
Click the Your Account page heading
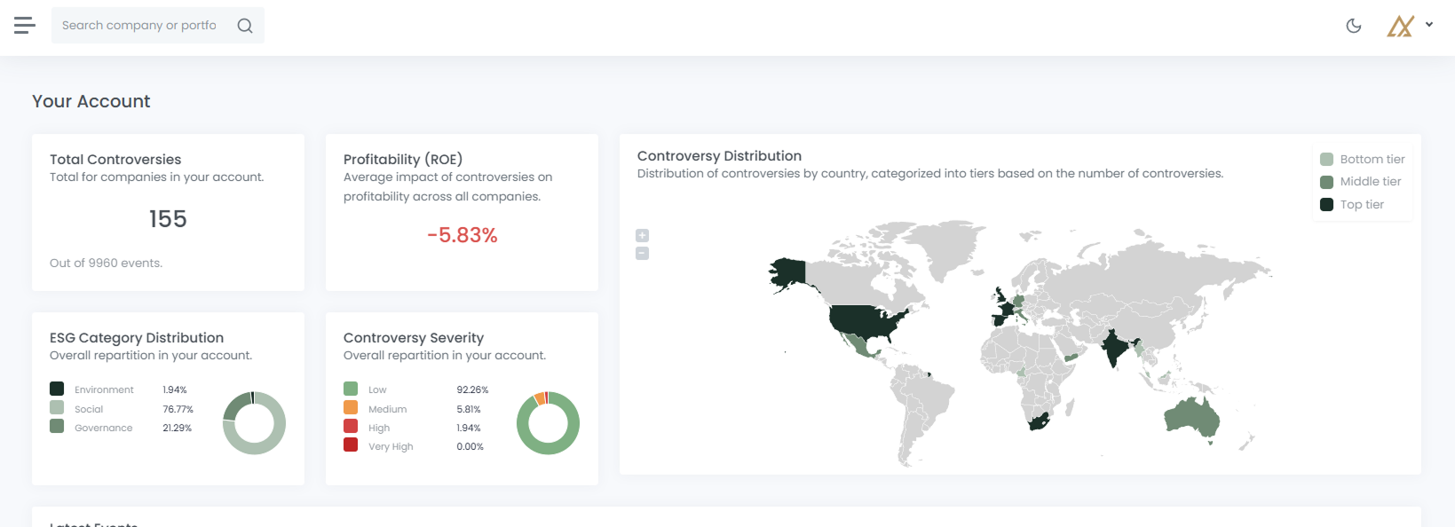(x=91, y=101)
